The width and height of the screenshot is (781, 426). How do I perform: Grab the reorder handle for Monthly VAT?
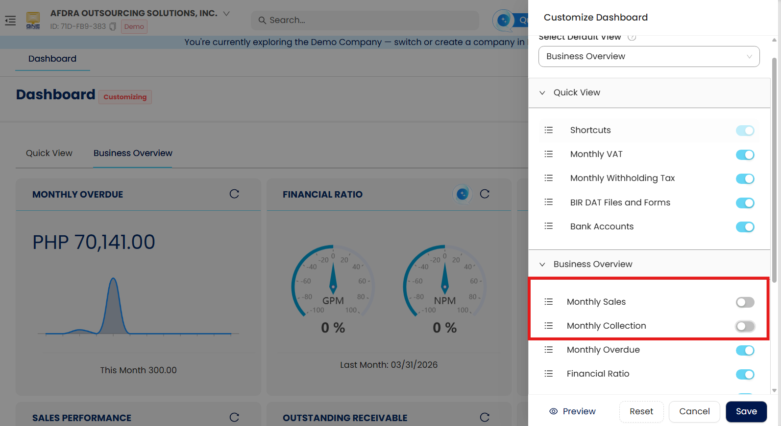549,154
